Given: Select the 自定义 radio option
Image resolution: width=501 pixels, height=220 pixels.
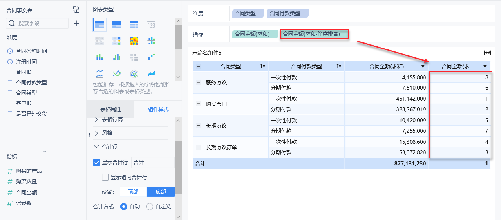Looking at the screenshot, I should pyautogui.click(x=149, y=206).
